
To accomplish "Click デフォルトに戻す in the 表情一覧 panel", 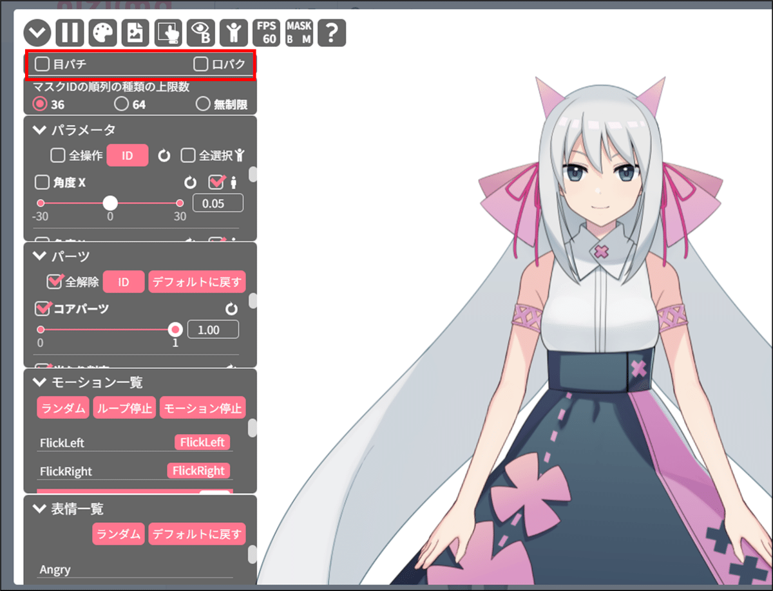I will coord(197,534).
